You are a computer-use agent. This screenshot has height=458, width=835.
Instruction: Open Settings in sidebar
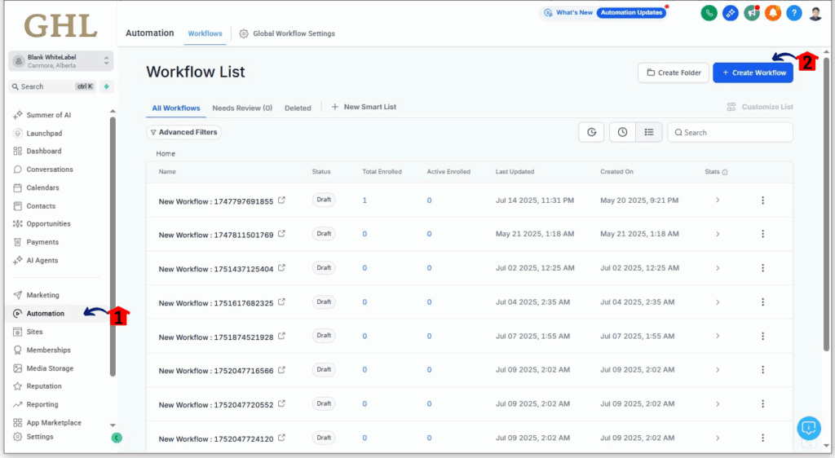(x=40, y=437)
